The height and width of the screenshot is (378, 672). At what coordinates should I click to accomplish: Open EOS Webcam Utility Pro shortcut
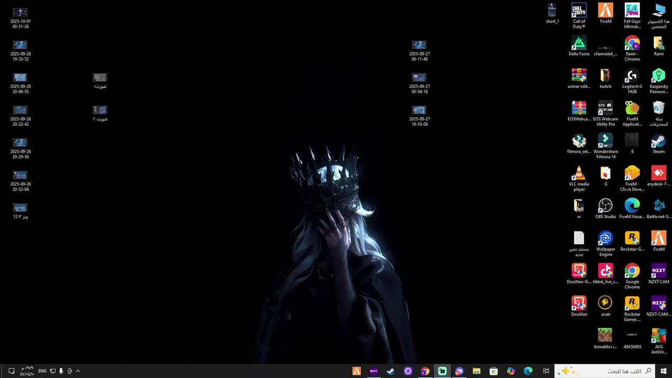(605, 113)
